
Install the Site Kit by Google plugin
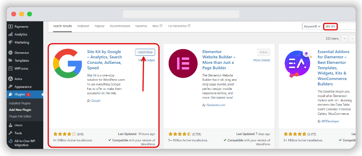pos(145,52)
